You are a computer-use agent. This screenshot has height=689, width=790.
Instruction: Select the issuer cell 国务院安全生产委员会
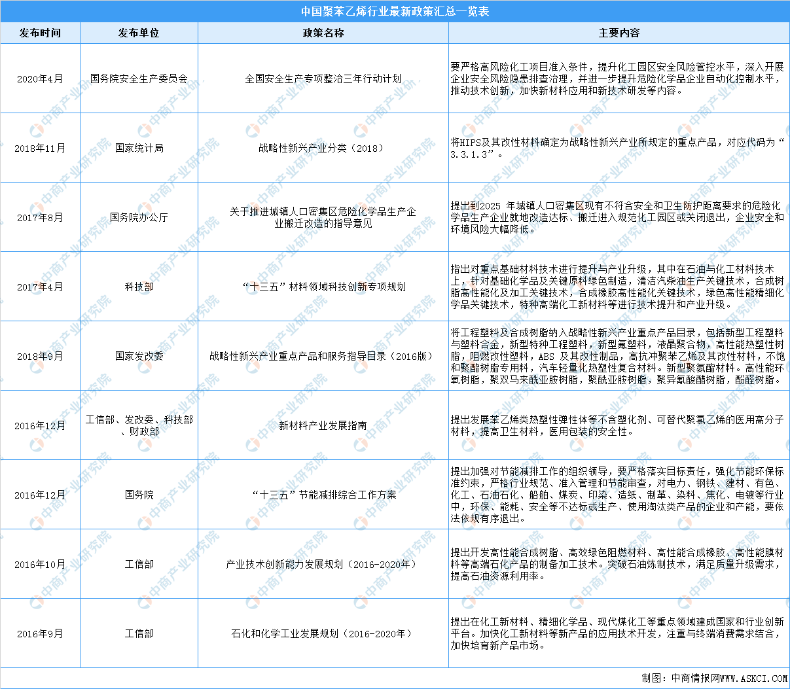tap(139, 79)
